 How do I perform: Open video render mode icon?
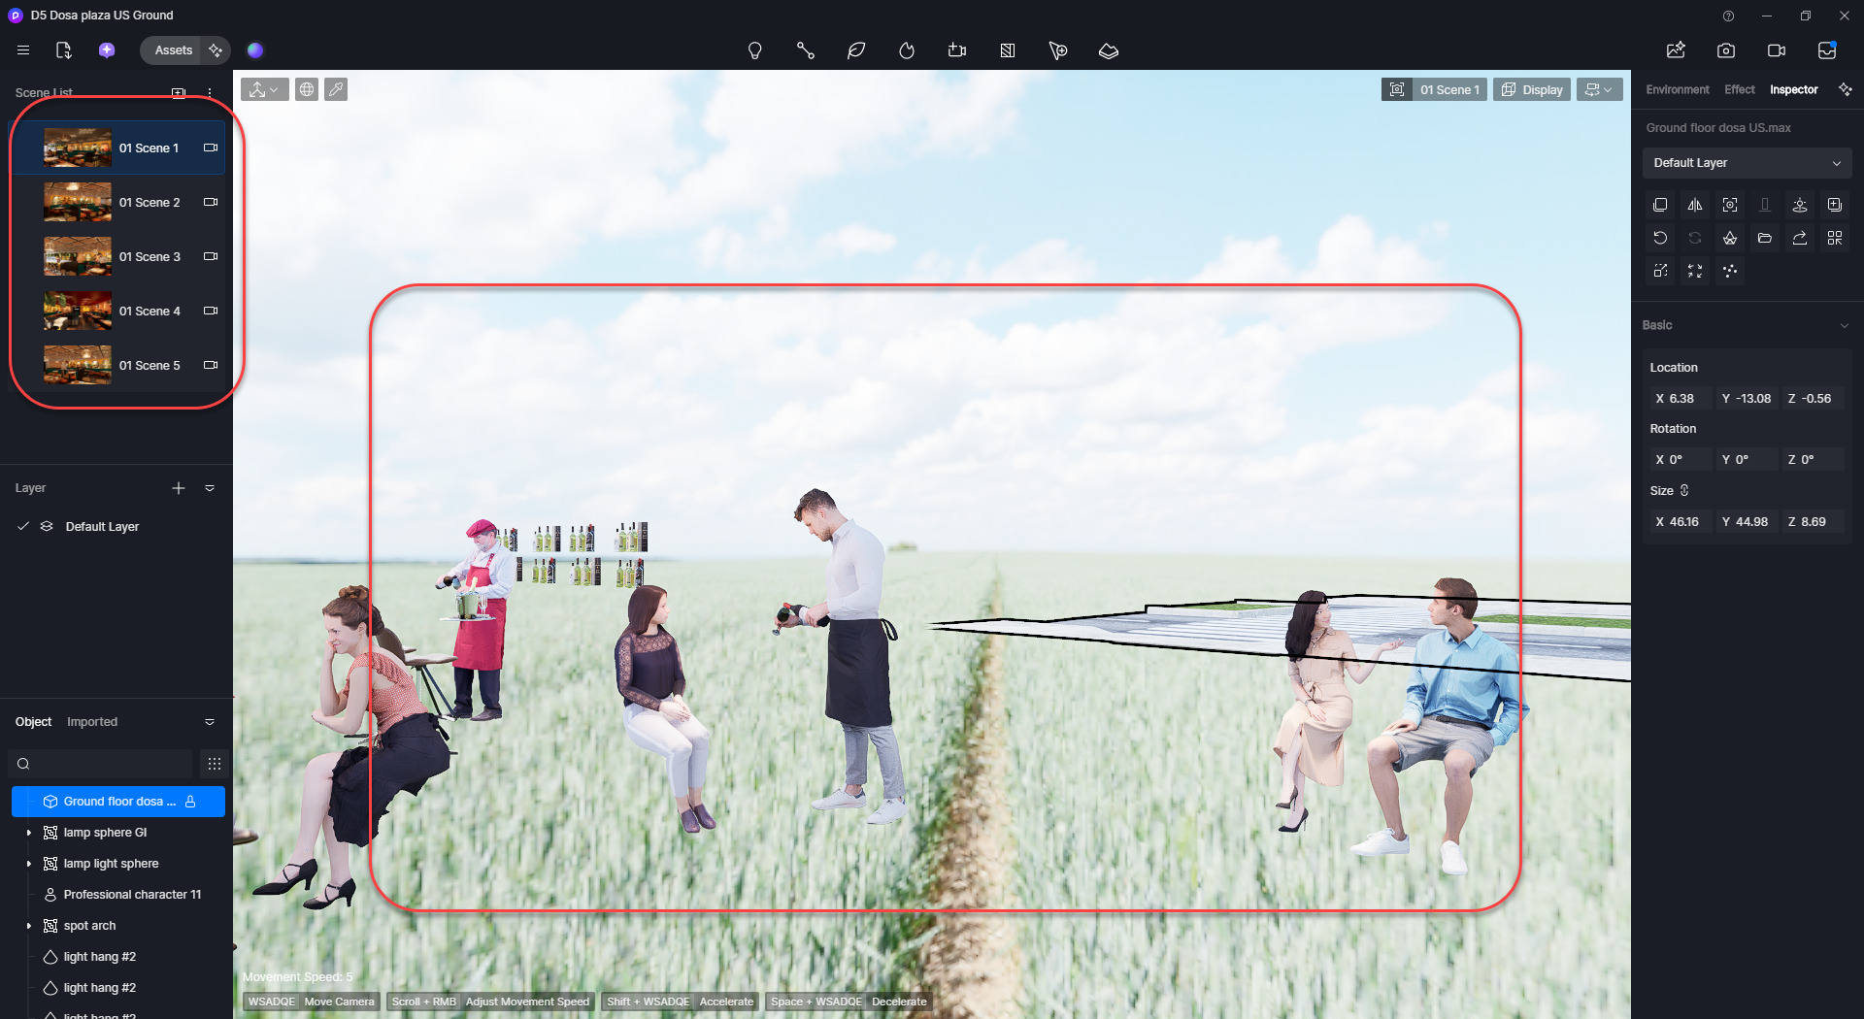click(x=1776, y=50)
